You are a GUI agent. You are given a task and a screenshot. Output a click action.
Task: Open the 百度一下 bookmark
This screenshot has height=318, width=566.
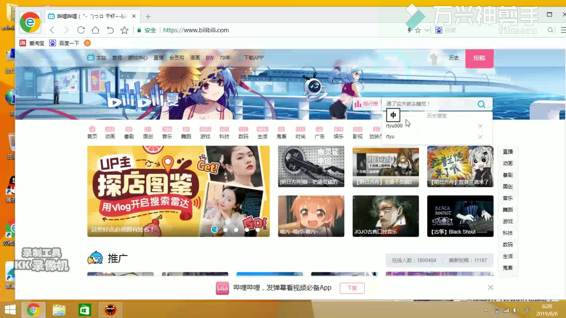coord(64,43)
